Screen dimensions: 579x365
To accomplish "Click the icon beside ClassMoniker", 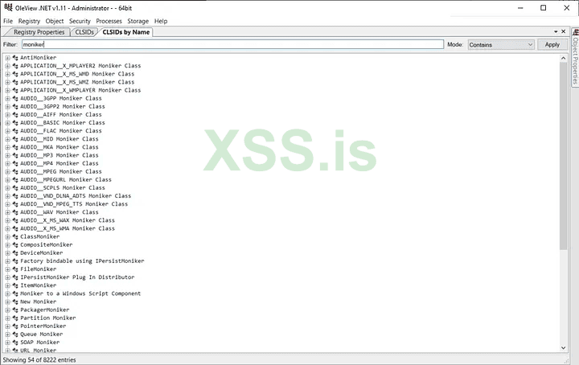I will click(15, 236).
